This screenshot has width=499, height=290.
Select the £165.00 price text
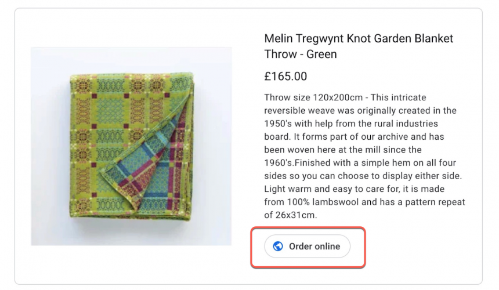(285, 77)
